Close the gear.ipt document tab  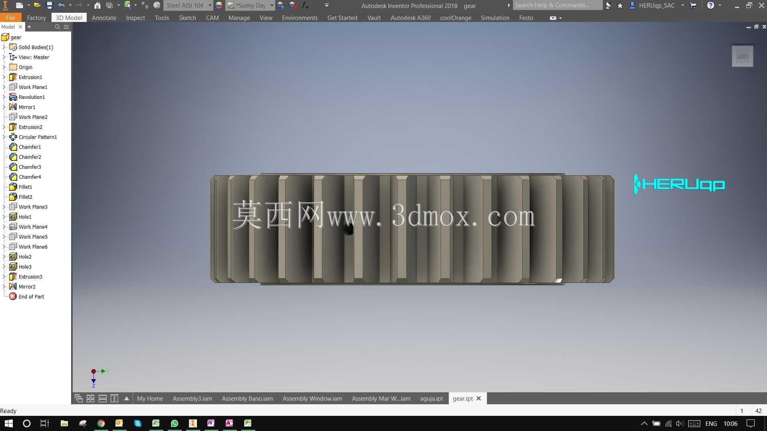point(479,398)
